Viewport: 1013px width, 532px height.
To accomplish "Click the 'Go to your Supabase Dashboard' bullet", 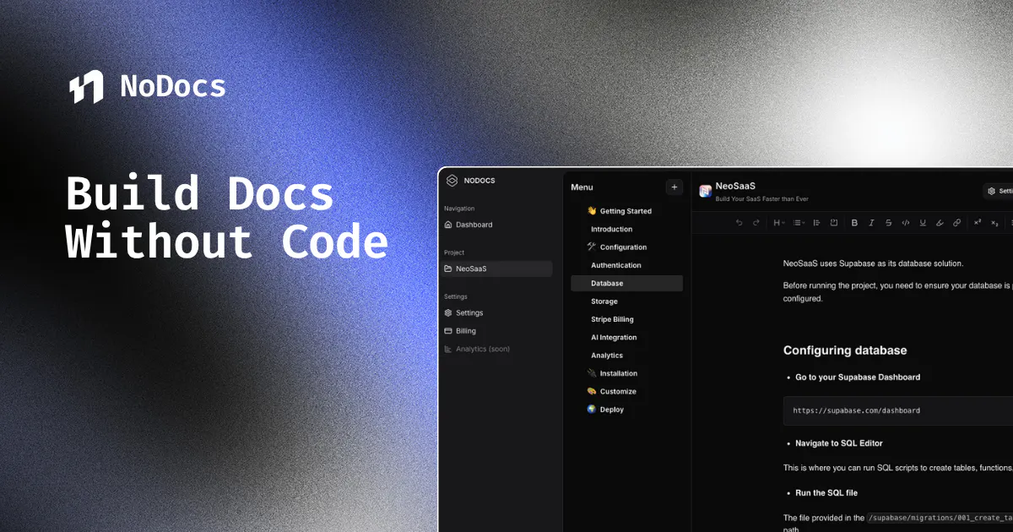I will (x=858, y=377).
